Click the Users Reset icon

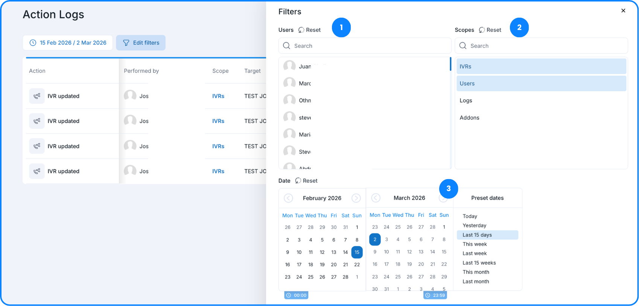pyautogui.click(x=301, y=30)
